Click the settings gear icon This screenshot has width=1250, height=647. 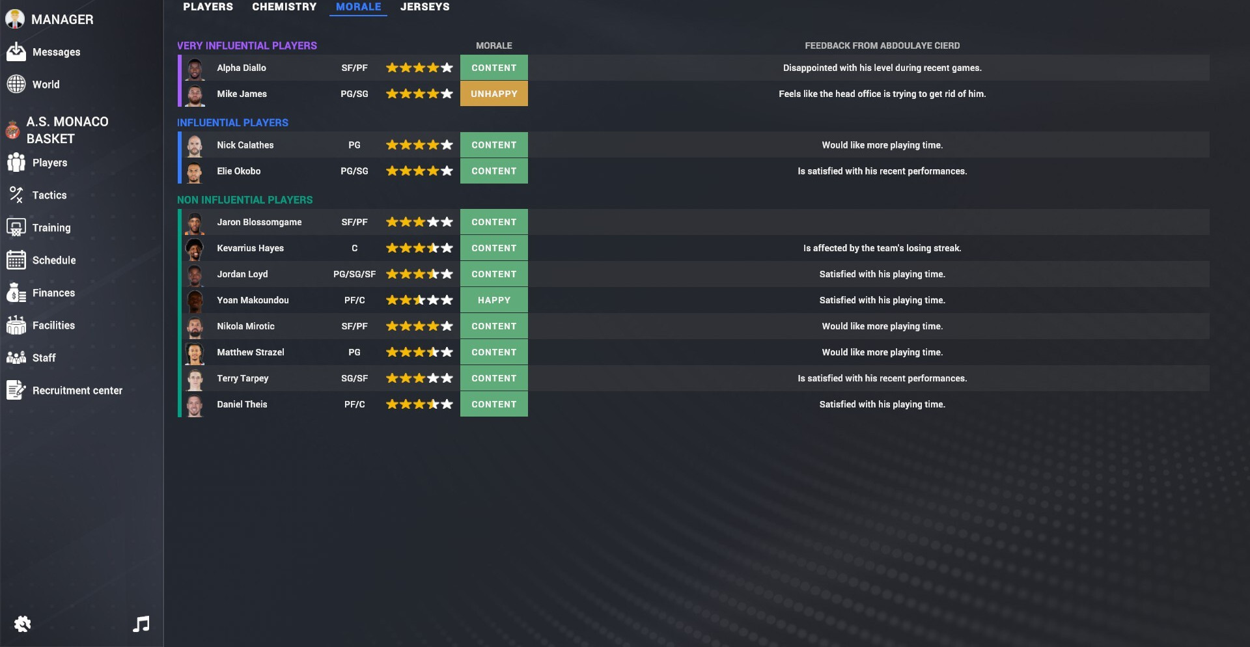pos(23,624)
